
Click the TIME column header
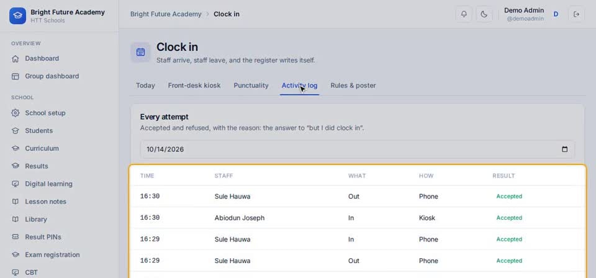(x=147, y=176)
